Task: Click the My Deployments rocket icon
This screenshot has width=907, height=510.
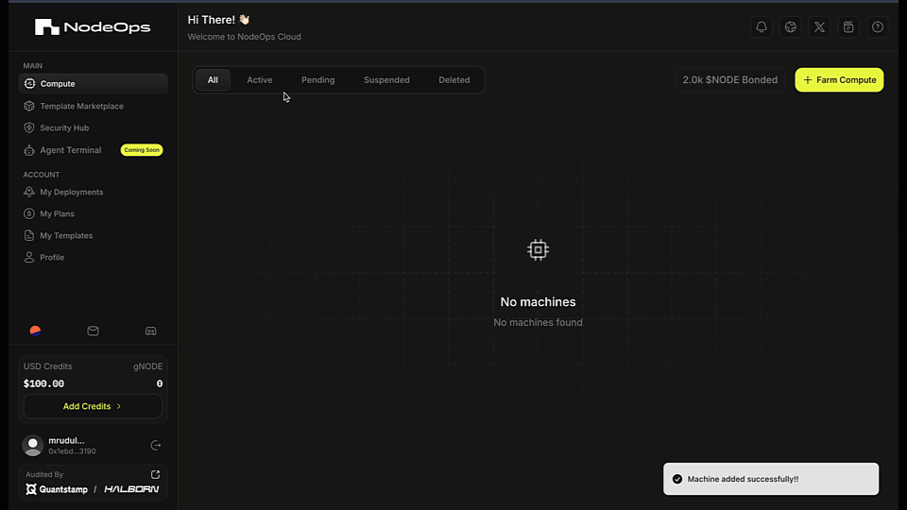Action: (x=29, y=192)
